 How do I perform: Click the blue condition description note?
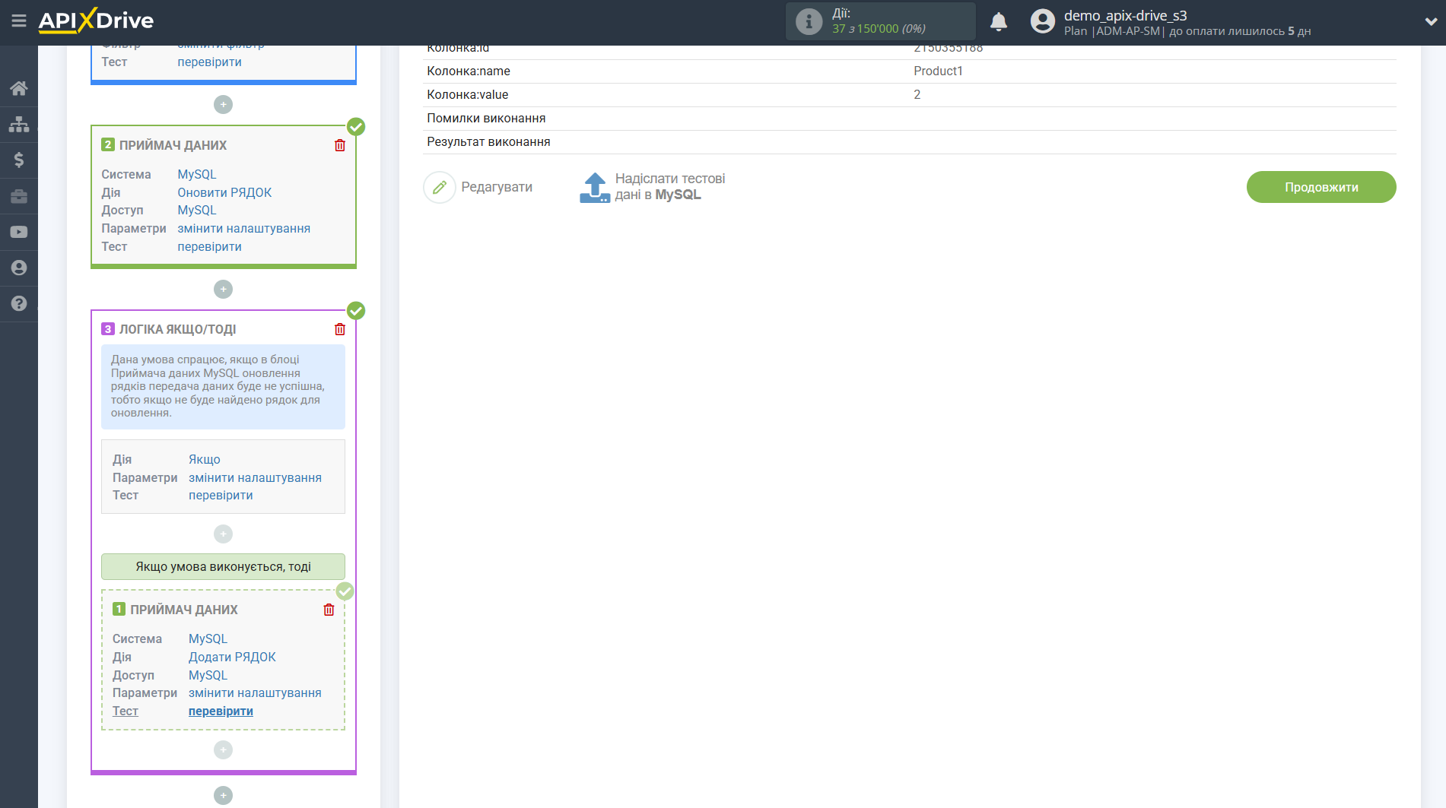[x=223, y=386]
